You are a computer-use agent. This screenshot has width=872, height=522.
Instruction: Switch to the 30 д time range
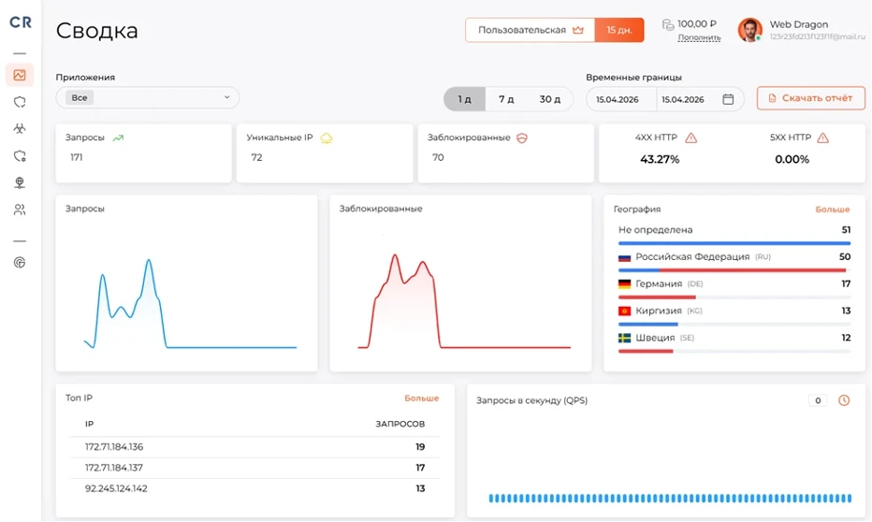coord(549,99)
